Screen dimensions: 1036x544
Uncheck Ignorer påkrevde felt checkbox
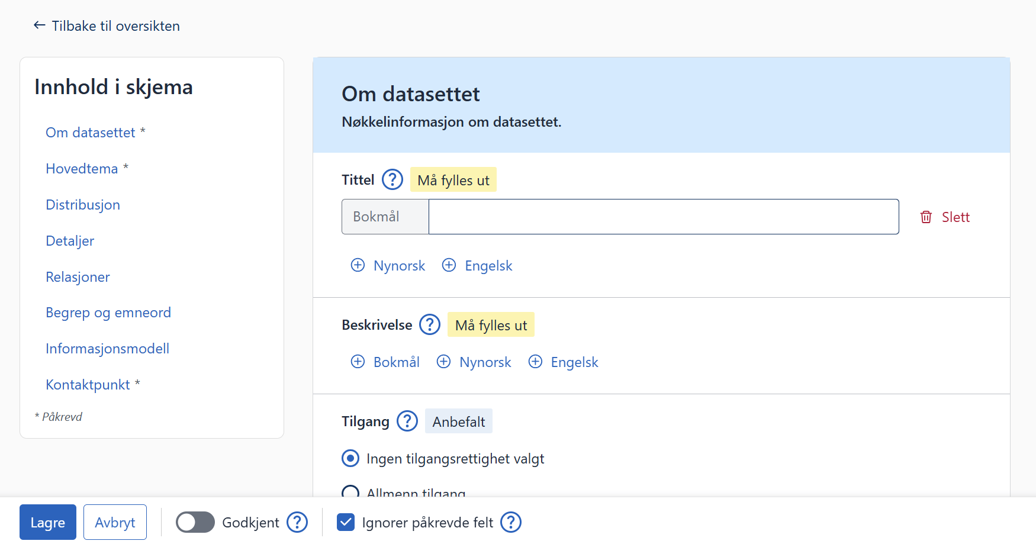(x=346, y=522)
